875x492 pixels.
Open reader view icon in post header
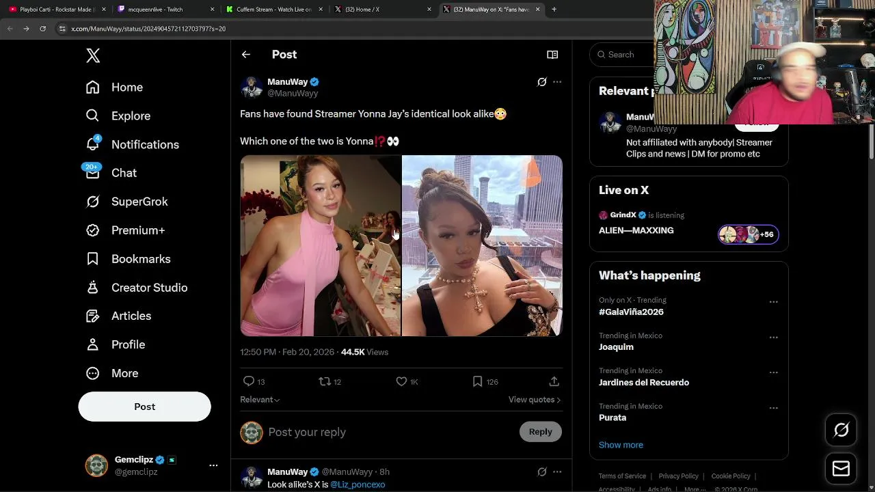click(552, 55)
